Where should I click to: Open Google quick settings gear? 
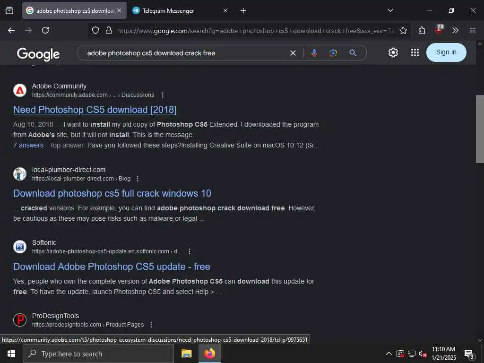coord(393,52)
